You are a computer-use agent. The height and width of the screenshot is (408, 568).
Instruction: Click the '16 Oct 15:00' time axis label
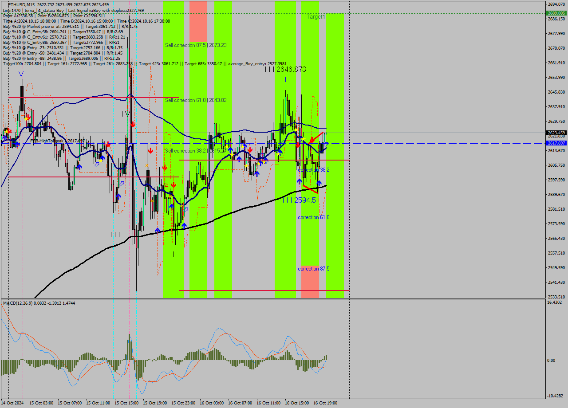point(297,403)
